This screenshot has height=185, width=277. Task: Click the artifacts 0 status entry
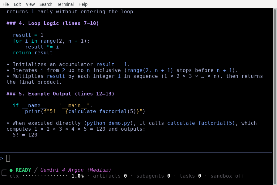click(x=110, y=176)
